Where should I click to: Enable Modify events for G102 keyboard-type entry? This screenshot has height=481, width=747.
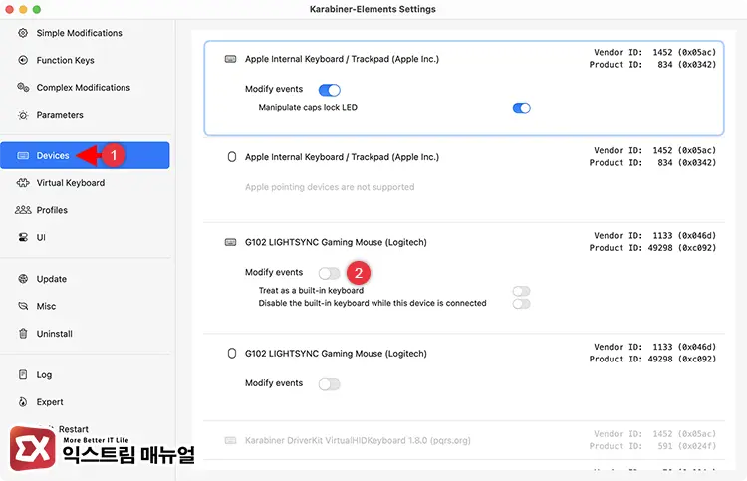pyautogui.click(x=330, y=273)
